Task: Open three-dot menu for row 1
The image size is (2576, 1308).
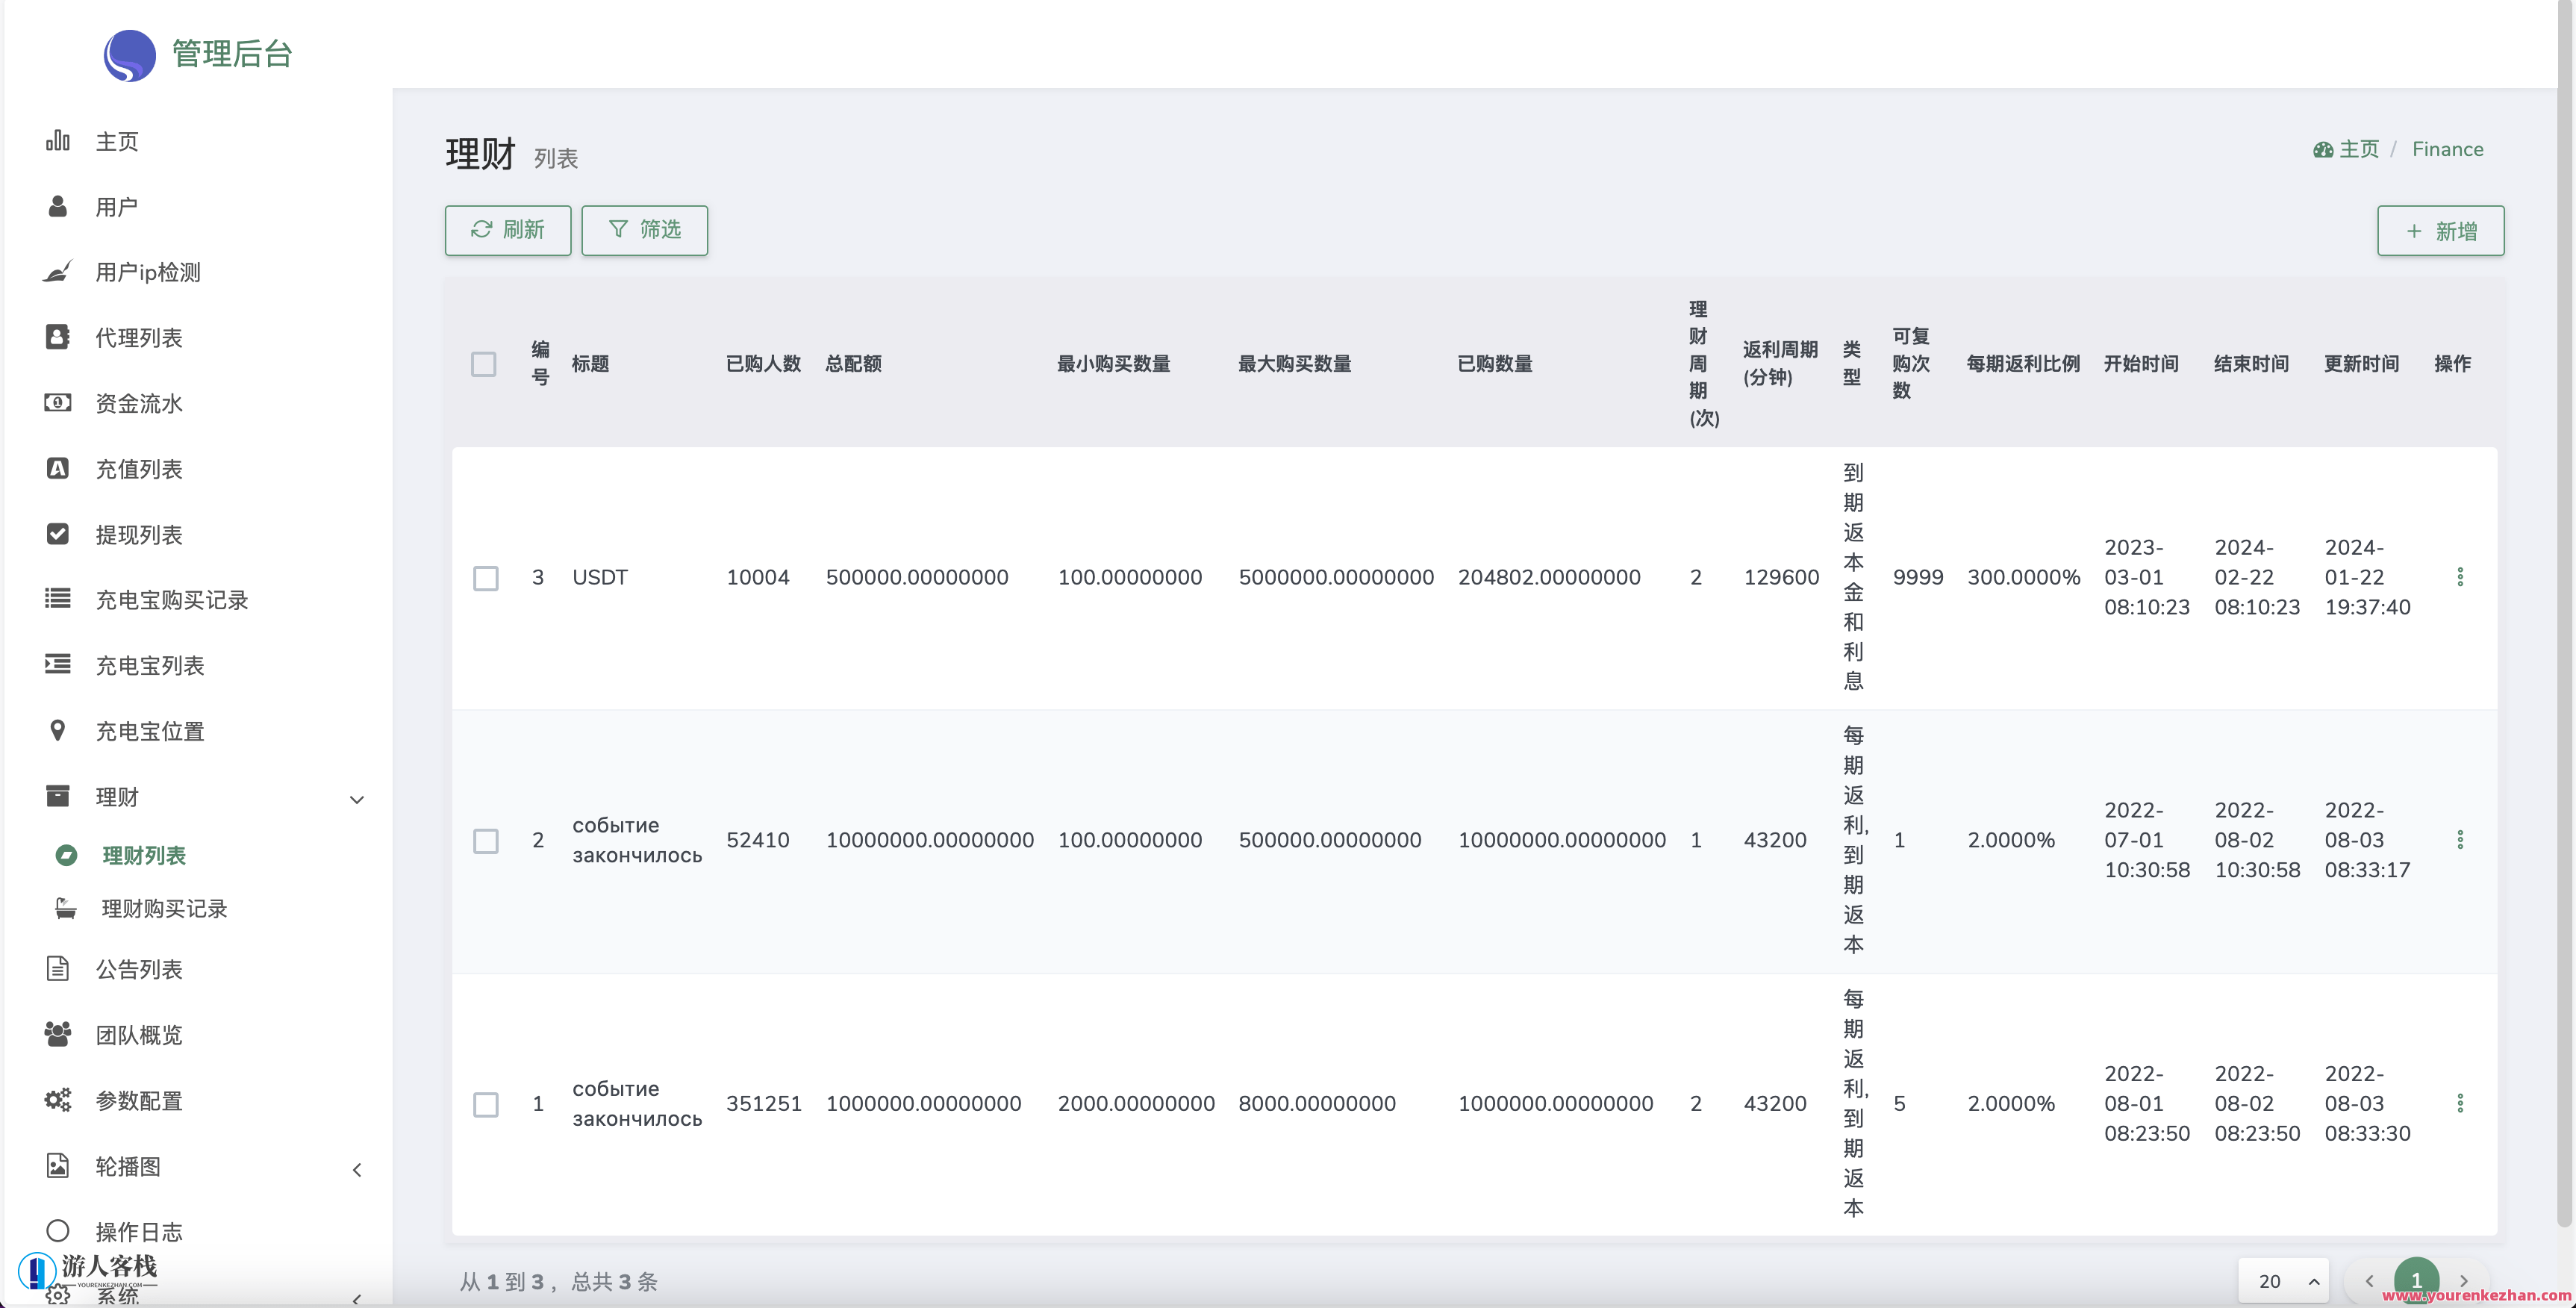Action: coord(2460,1103)
